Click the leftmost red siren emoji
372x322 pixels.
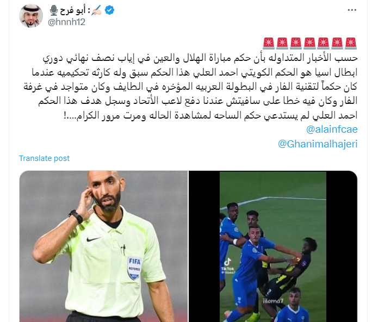(269, 44)
